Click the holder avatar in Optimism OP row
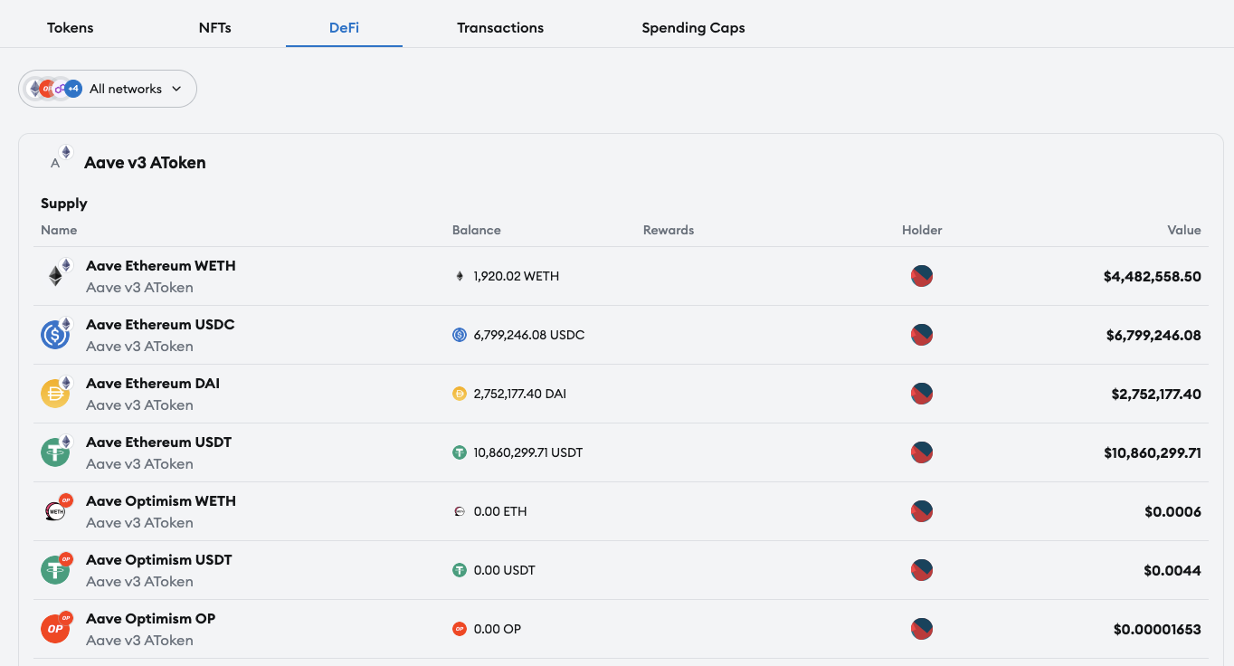The image size is (1234, 666). tap(922, 629)
